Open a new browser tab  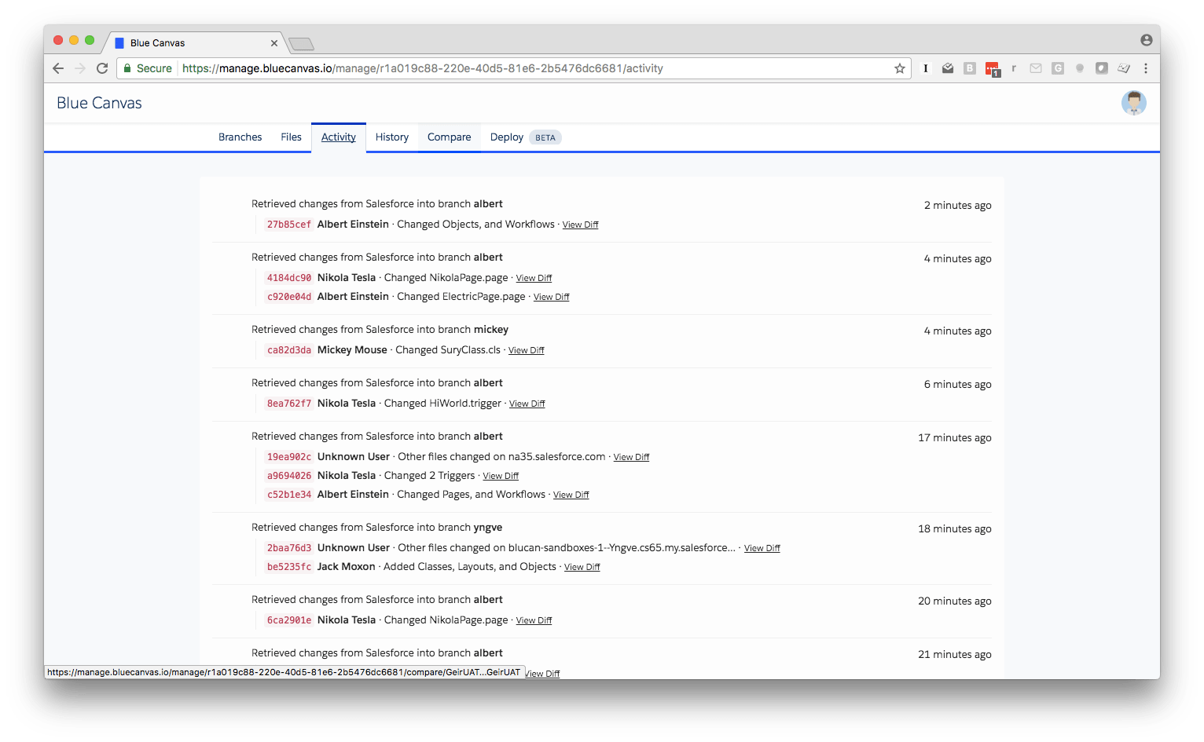(x=301, y=43)
